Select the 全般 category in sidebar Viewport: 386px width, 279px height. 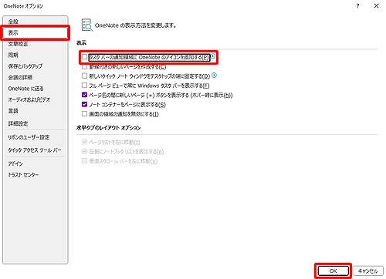tap(35, 22)
